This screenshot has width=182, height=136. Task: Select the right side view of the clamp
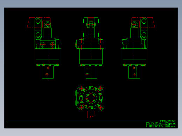pos(138,48)
